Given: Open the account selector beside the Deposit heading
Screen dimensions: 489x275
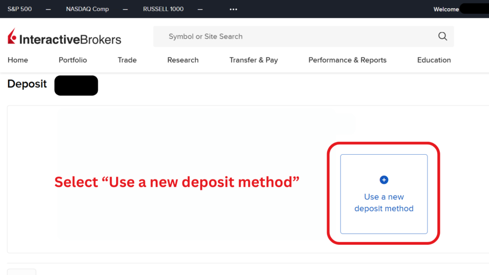Looking at the screenshot, I should [76, 85].
